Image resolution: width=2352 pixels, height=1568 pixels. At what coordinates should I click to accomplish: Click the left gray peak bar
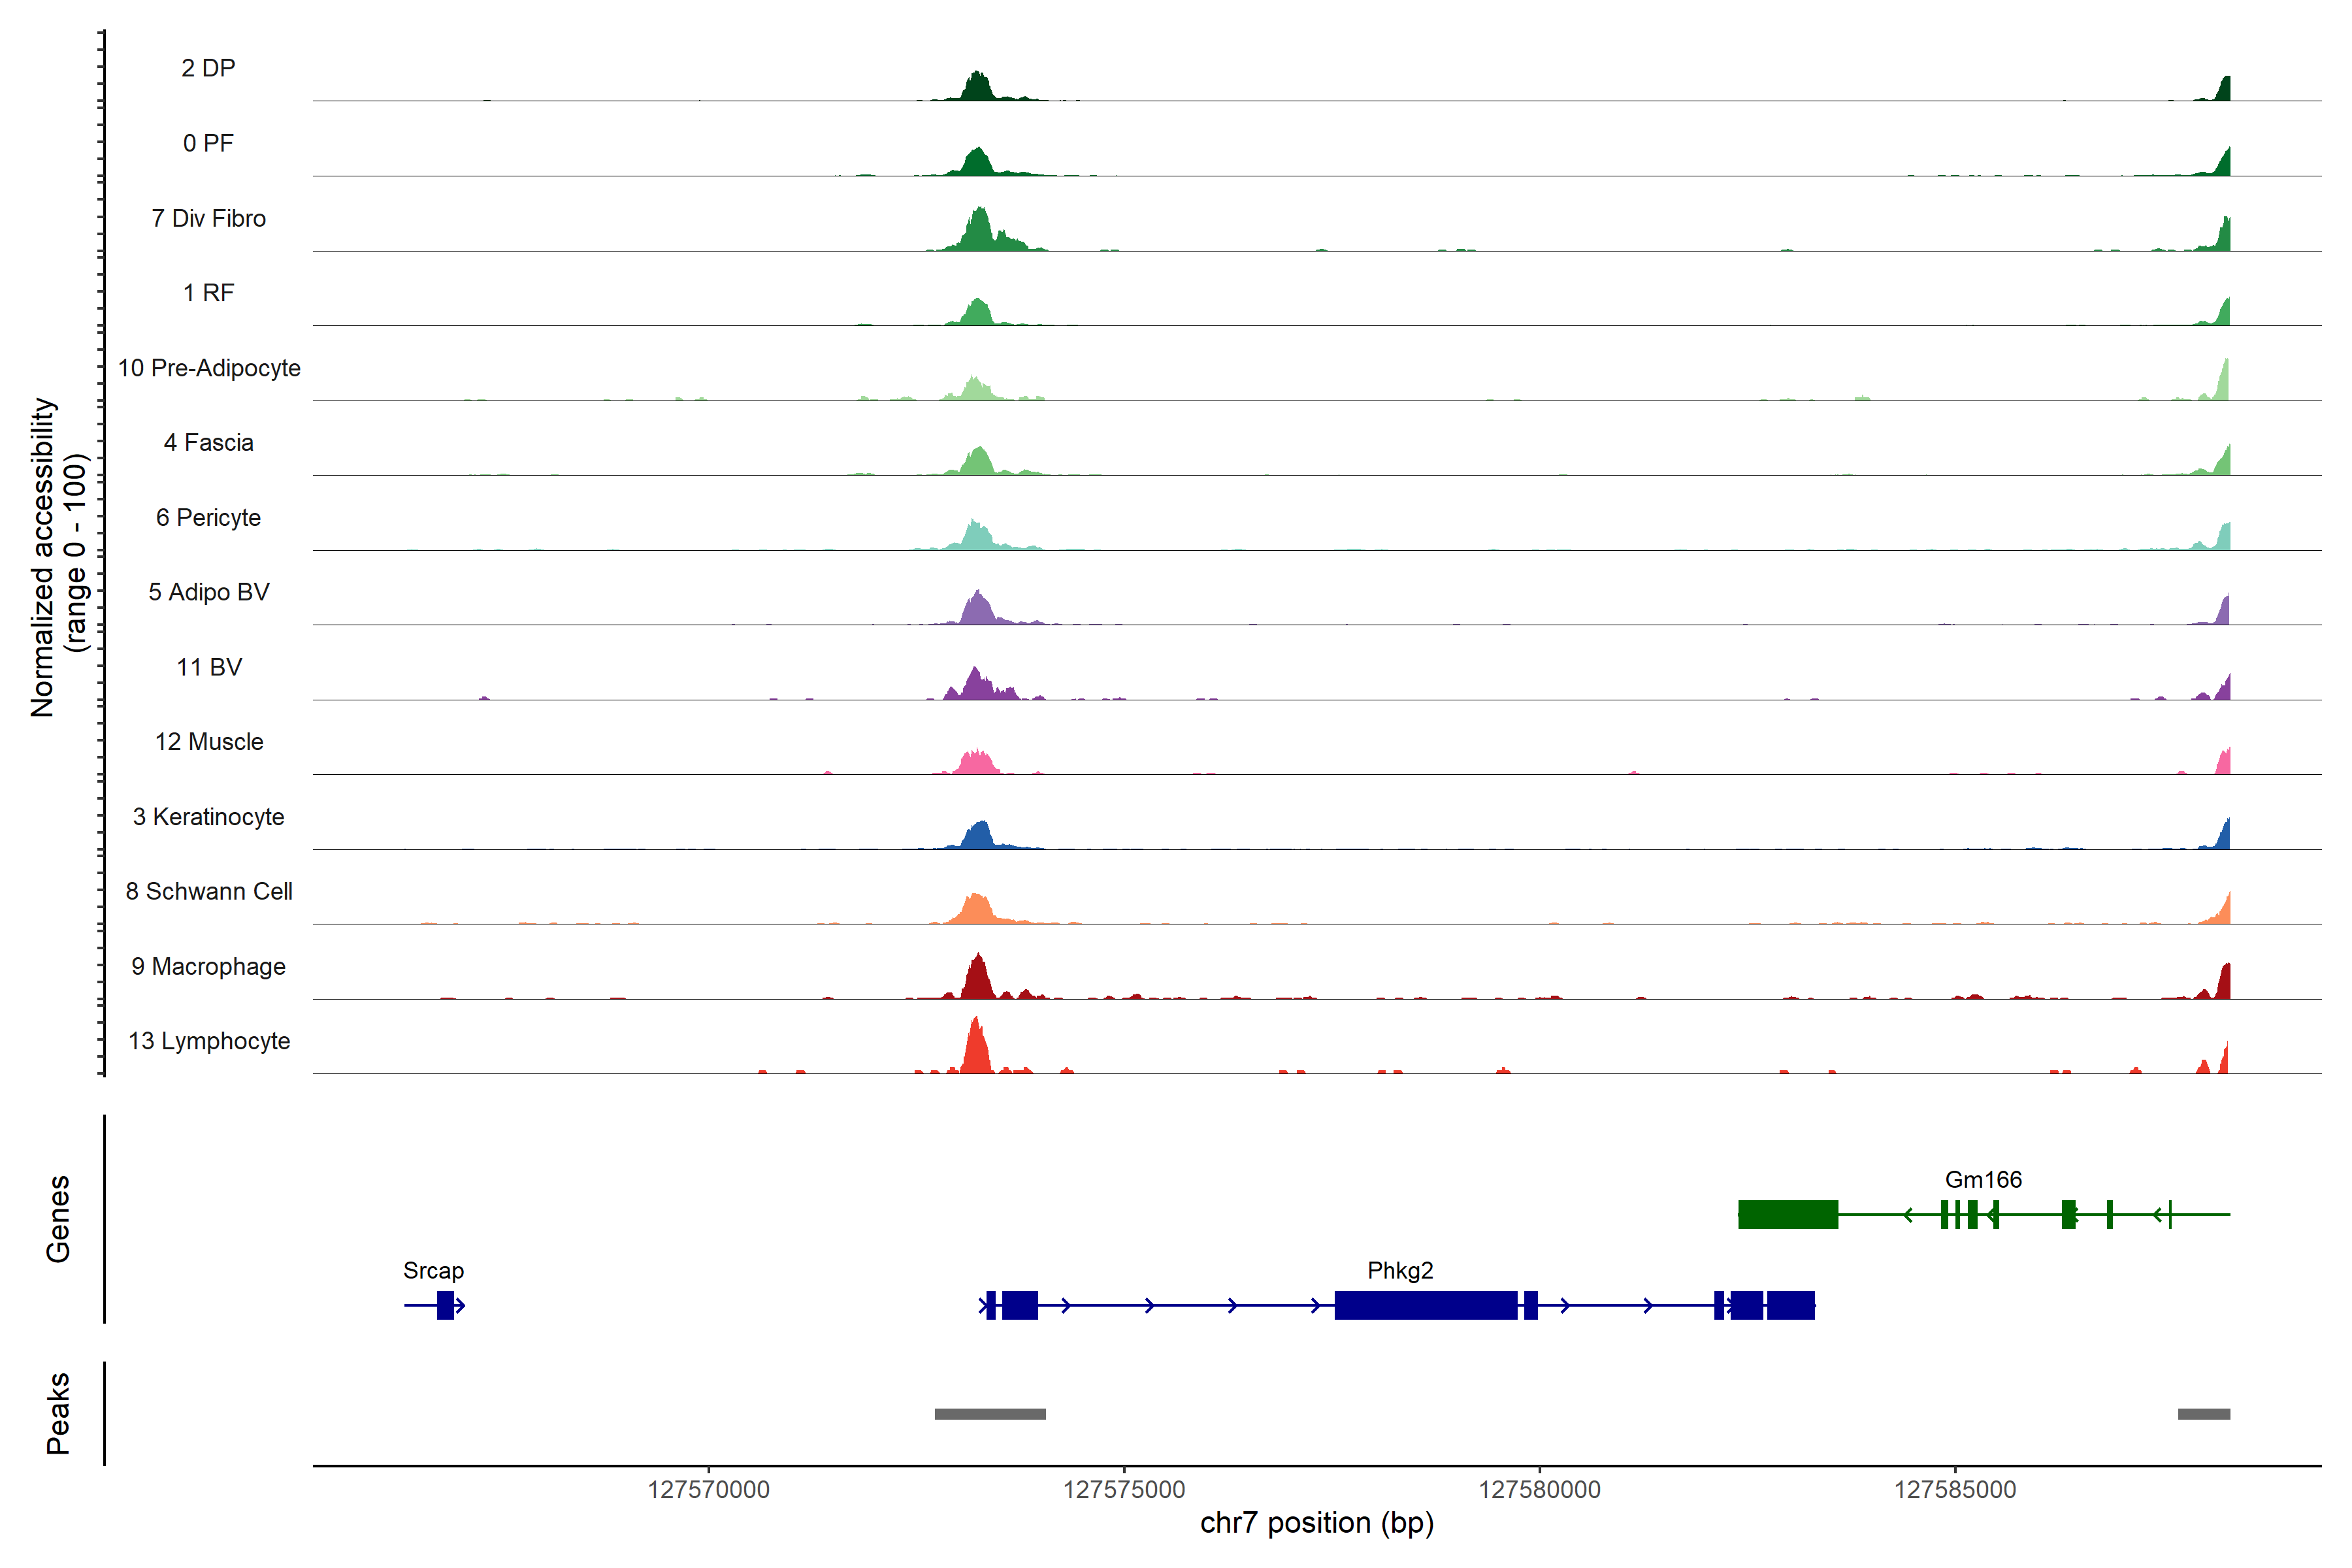coord(990,1414)
